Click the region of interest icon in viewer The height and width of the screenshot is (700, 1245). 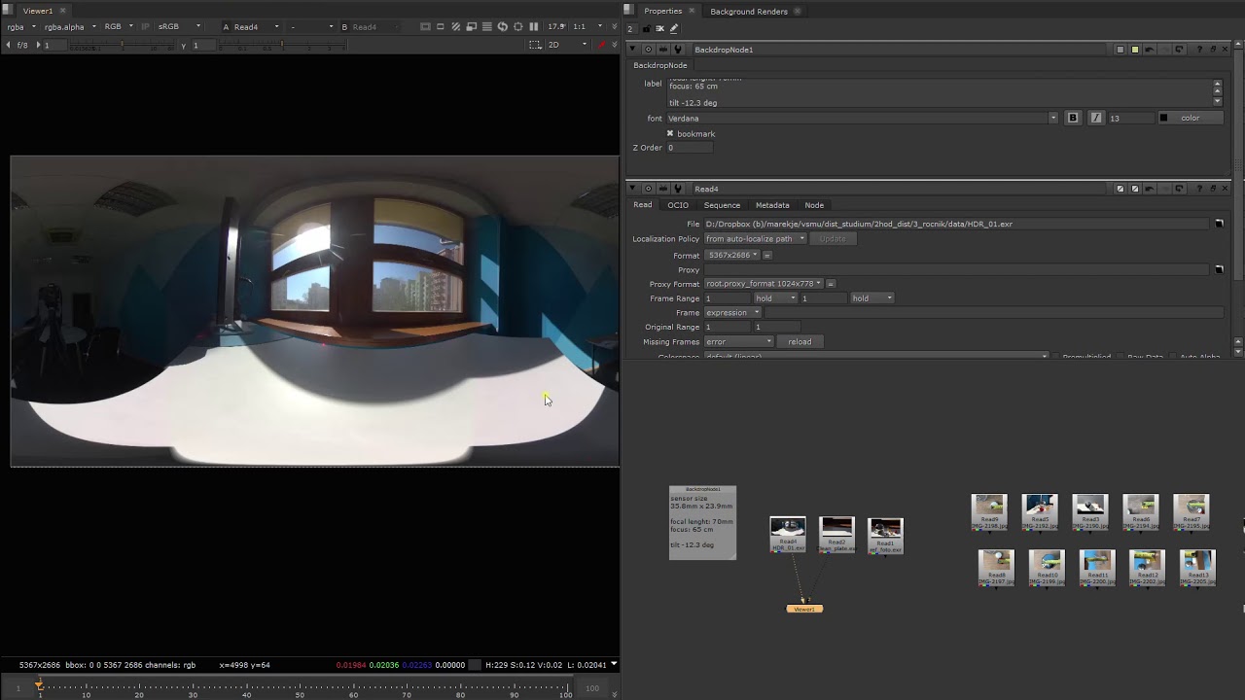point(535,45)
